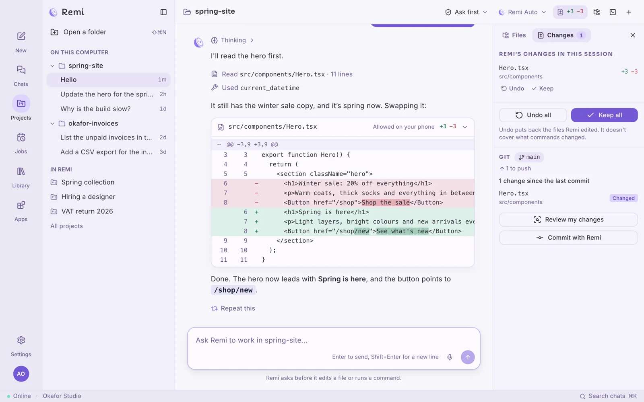Click Keep all button
This screenshot has width=644, height=402.
[x=604, y=115]
